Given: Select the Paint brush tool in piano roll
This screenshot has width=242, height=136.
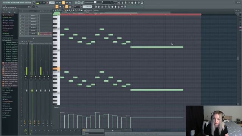Looking at the screenshot, I should [x=67, y=10].
